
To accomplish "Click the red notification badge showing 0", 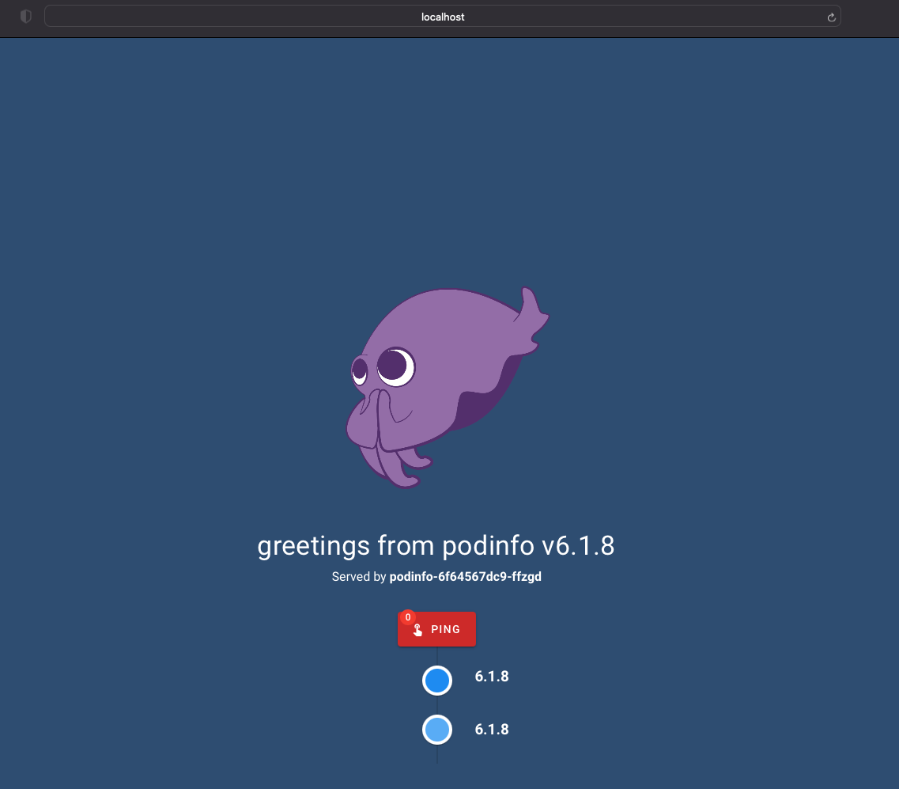I will tap(408, 617).
